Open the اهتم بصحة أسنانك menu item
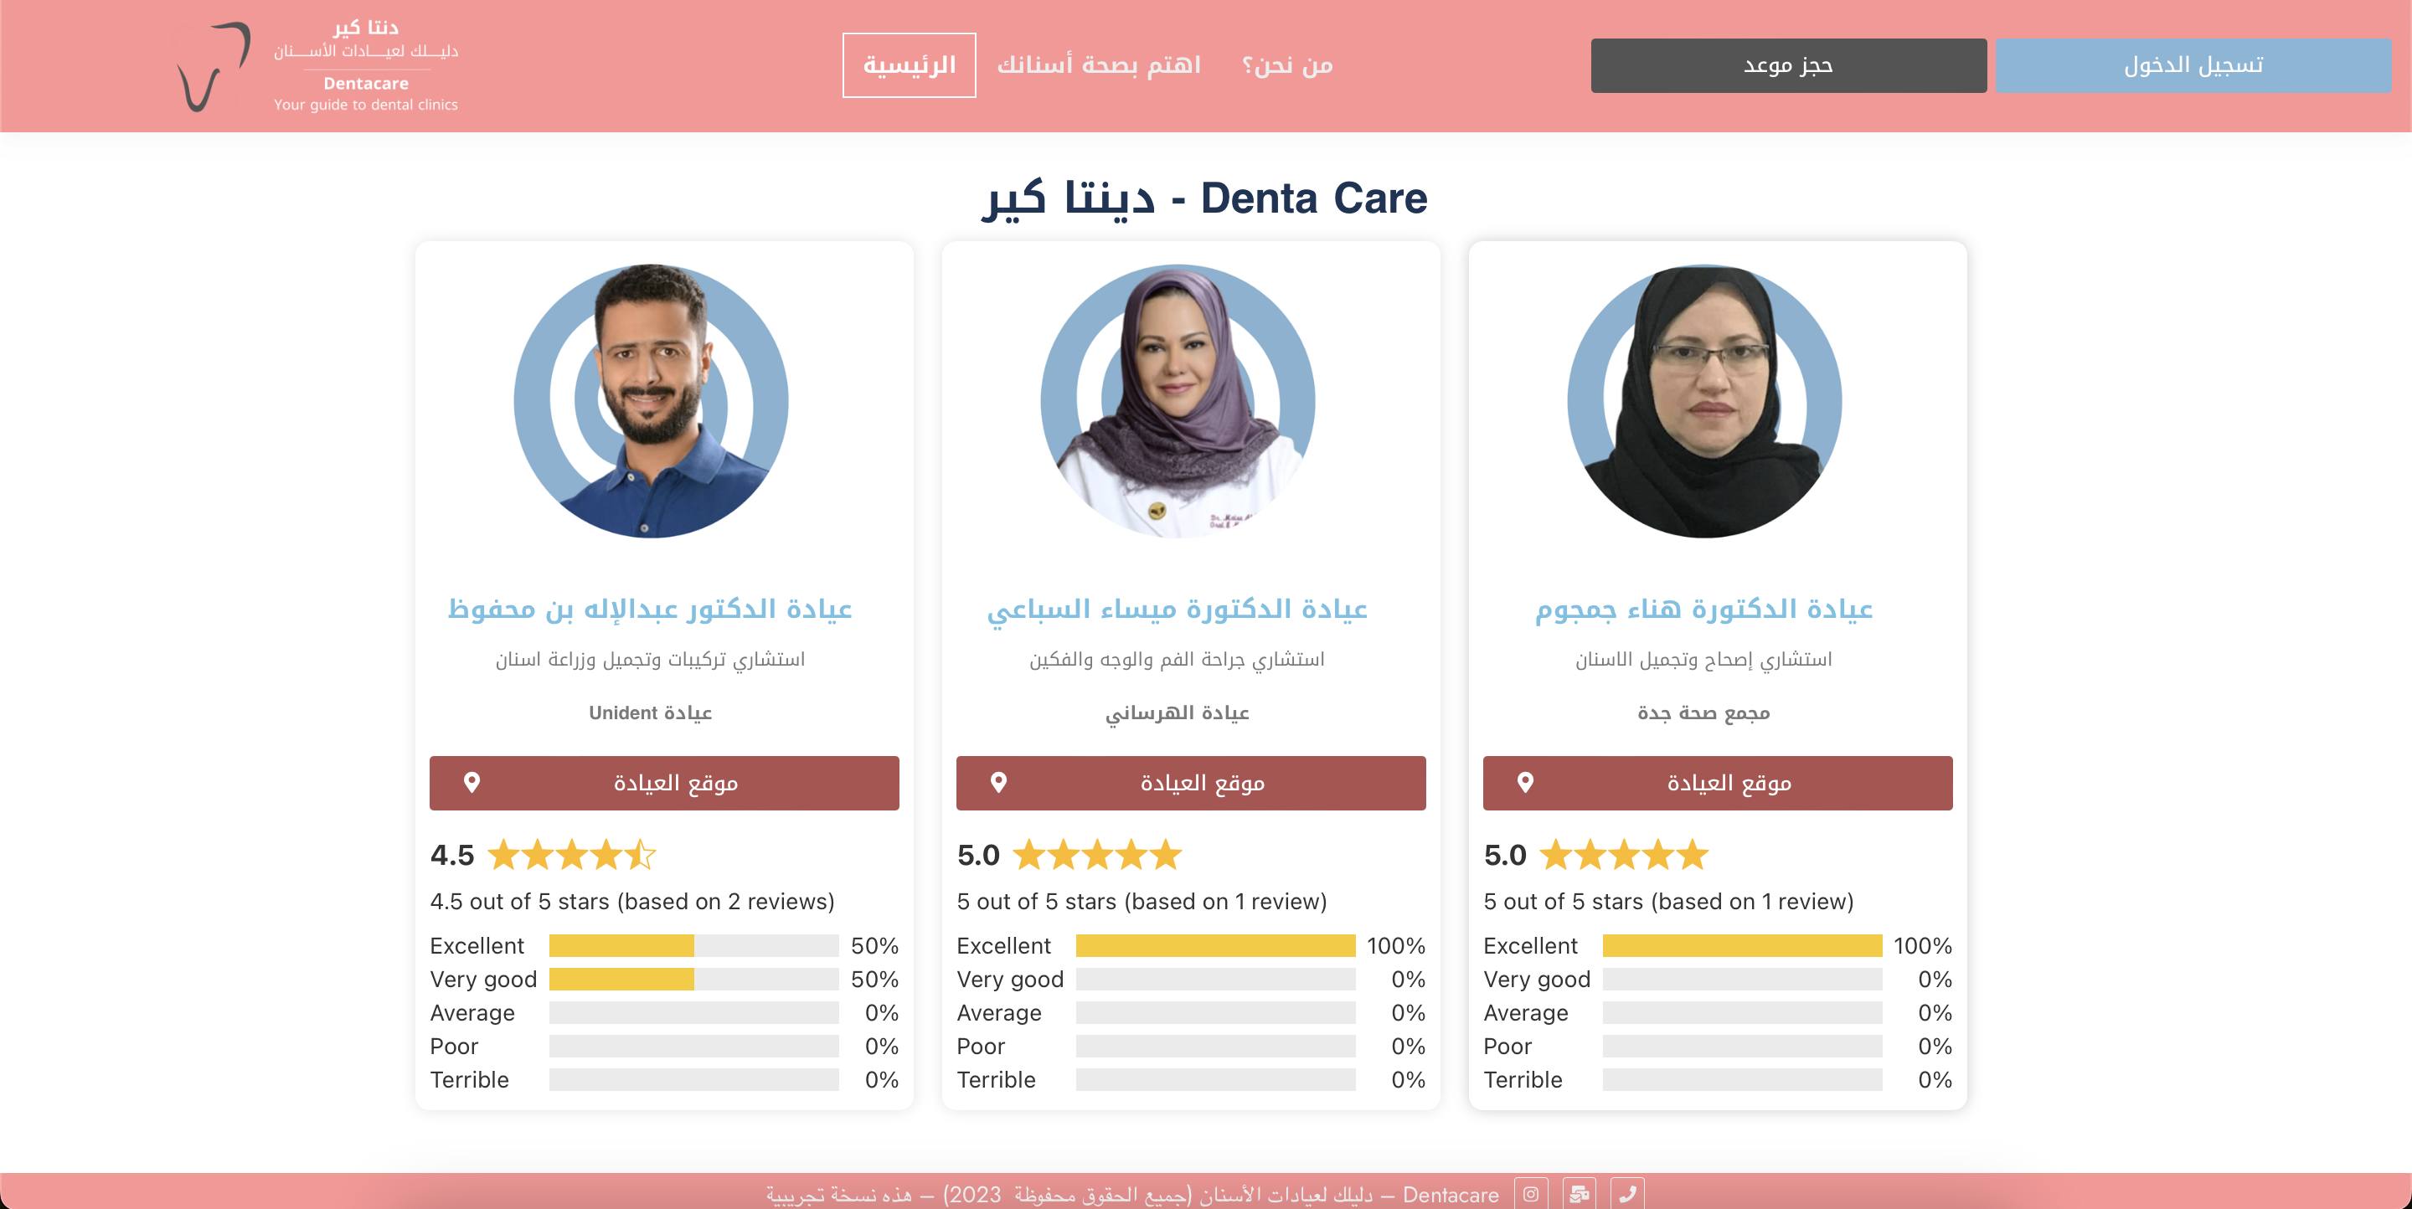This screenshot has height=1209, width=2412. pyautogui.click(x=1098, y=65)
